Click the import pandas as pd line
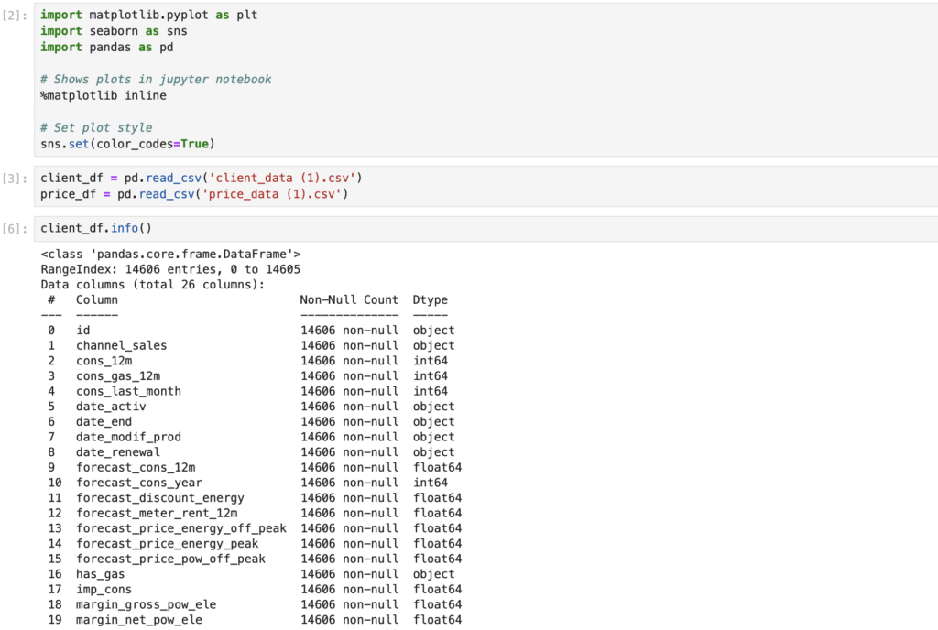The image size is (938, 630). [106, 47]
